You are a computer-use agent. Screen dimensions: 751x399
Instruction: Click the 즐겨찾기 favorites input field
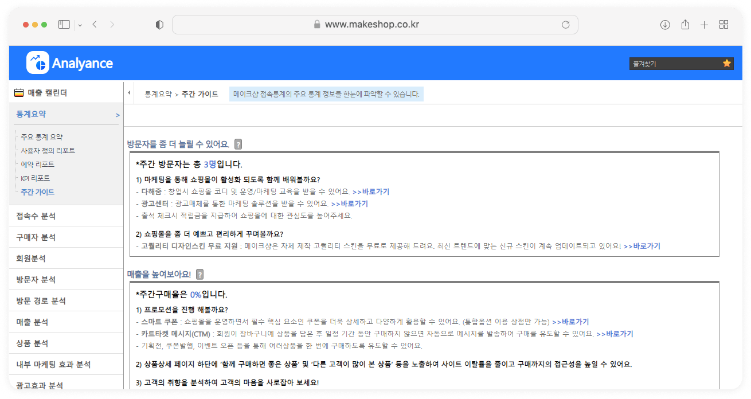coord(674,64)
